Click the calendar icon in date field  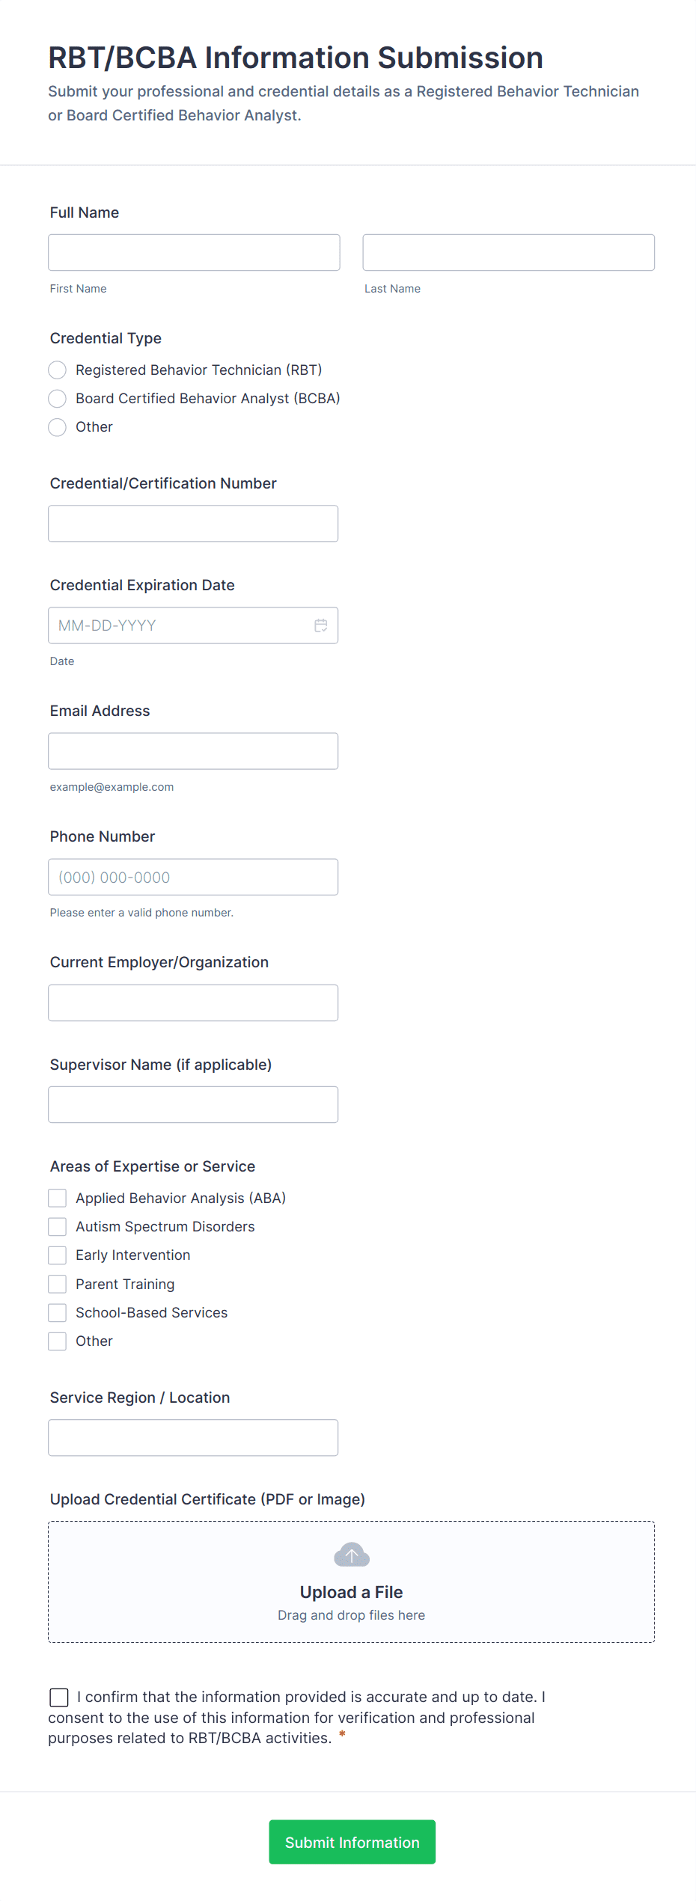coord(321,625)
